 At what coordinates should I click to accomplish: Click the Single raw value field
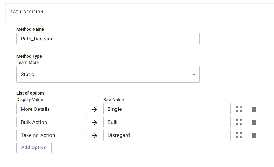point(167,109)
